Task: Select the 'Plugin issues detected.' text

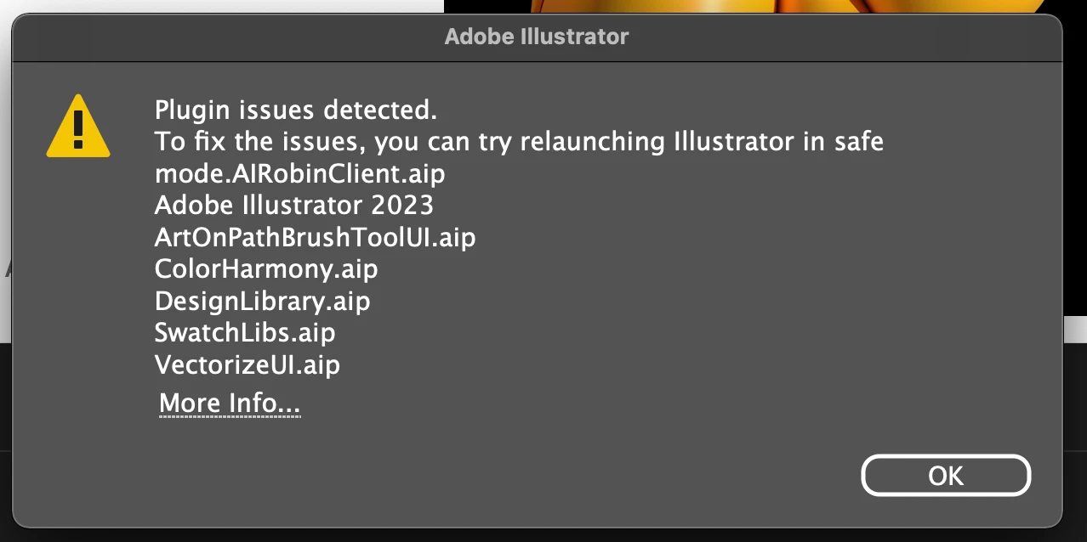Action: pos(296,110)
